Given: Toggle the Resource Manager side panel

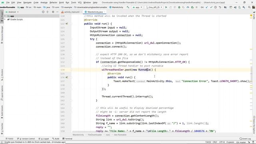Looking at the screenshot, I should [x=2, y=35].
